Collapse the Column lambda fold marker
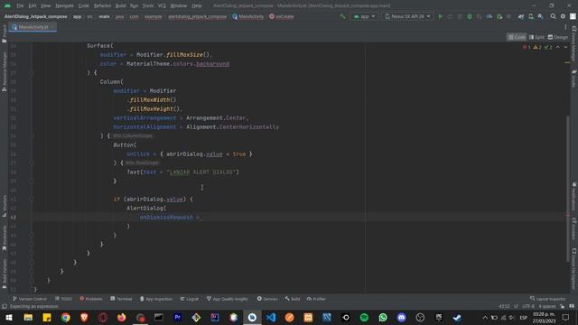 coord(32,136)
